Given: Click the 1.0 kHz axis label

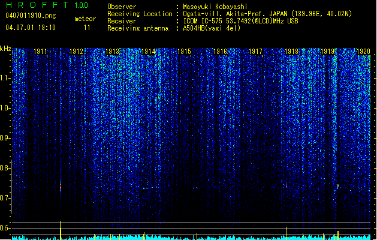Looking at the screenshot, I should pos(5,109).
